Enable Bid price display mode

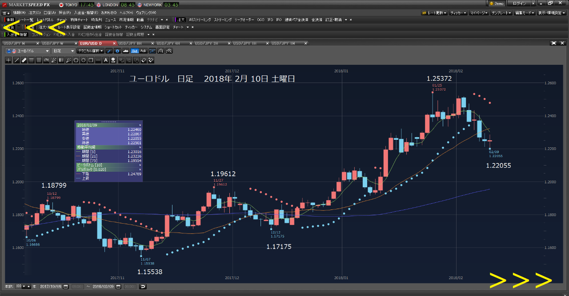tap(134, 51)
